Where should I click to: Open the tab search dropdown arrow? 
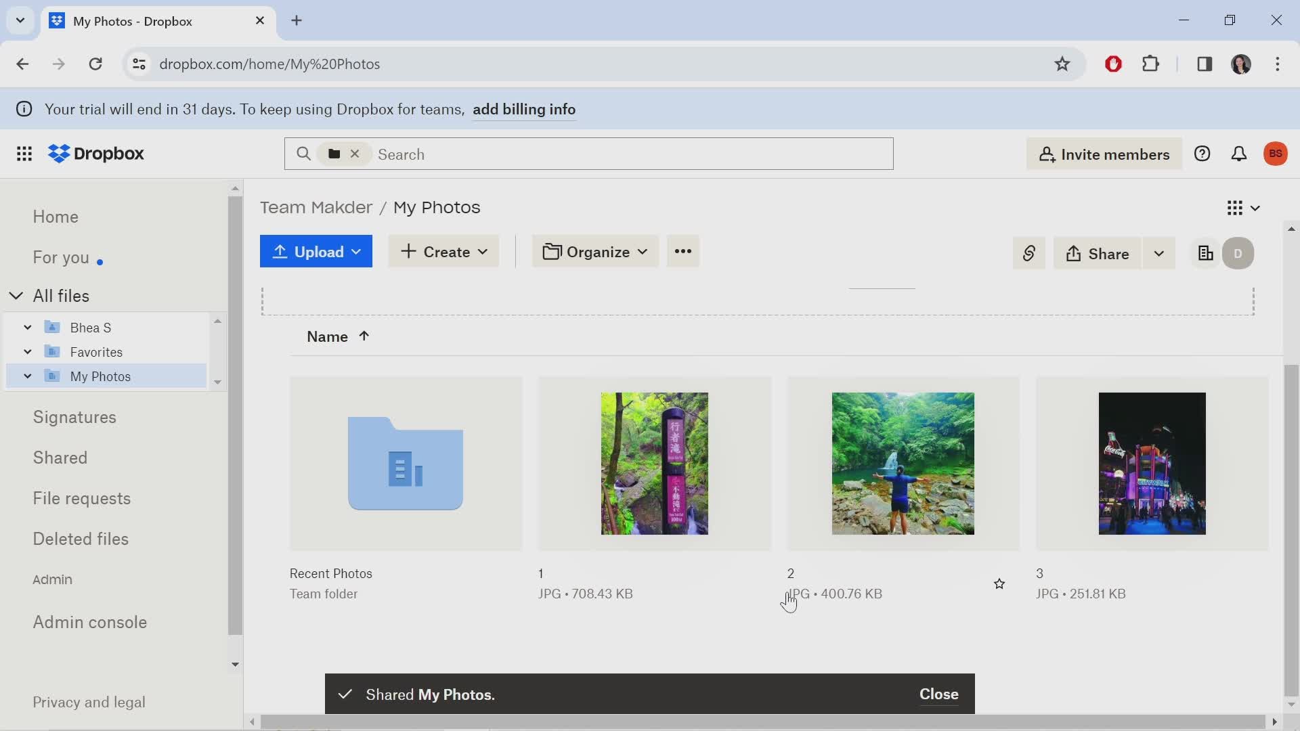(x=20, y=20)
